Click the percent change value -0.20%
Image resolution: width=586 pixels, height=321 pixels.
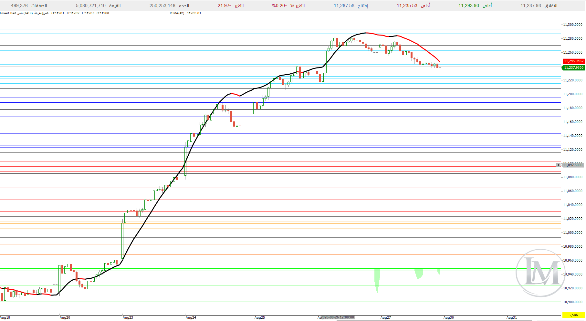point(279,6)
